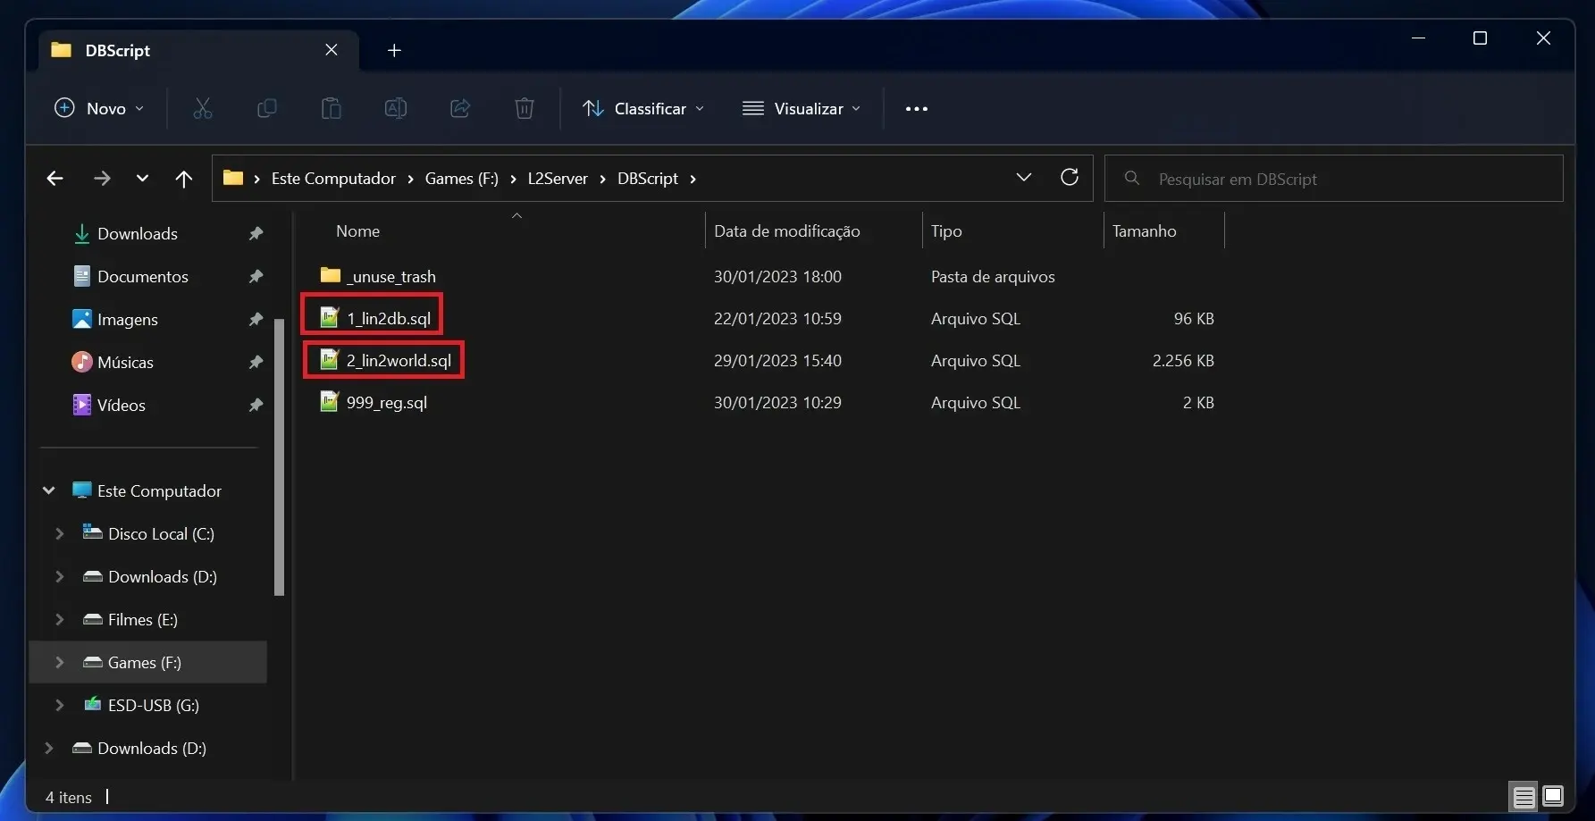Sort by the Tamanho column header
Image resolution: width=1595 pixels, height=821 pixels.
(1145, 230)
